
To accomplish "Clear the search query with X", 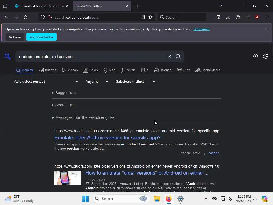I will pyautogui.click(x=169, y=57).
